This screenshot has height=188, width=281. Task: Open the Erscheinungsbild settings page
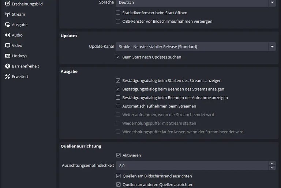[27, 4]
